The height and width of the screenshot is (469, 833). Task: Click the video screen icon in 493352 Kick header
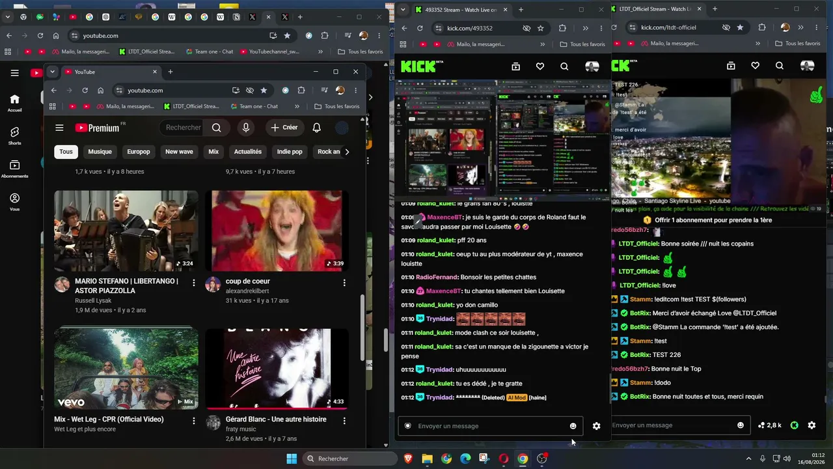click(x=515, y=66)
